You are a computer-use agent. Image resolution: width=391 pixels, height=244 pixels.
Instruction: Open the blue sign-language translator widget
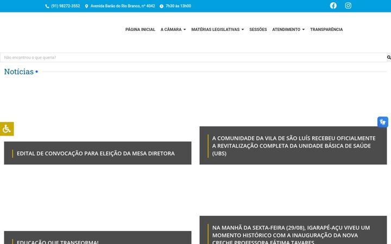pos(383,122)
